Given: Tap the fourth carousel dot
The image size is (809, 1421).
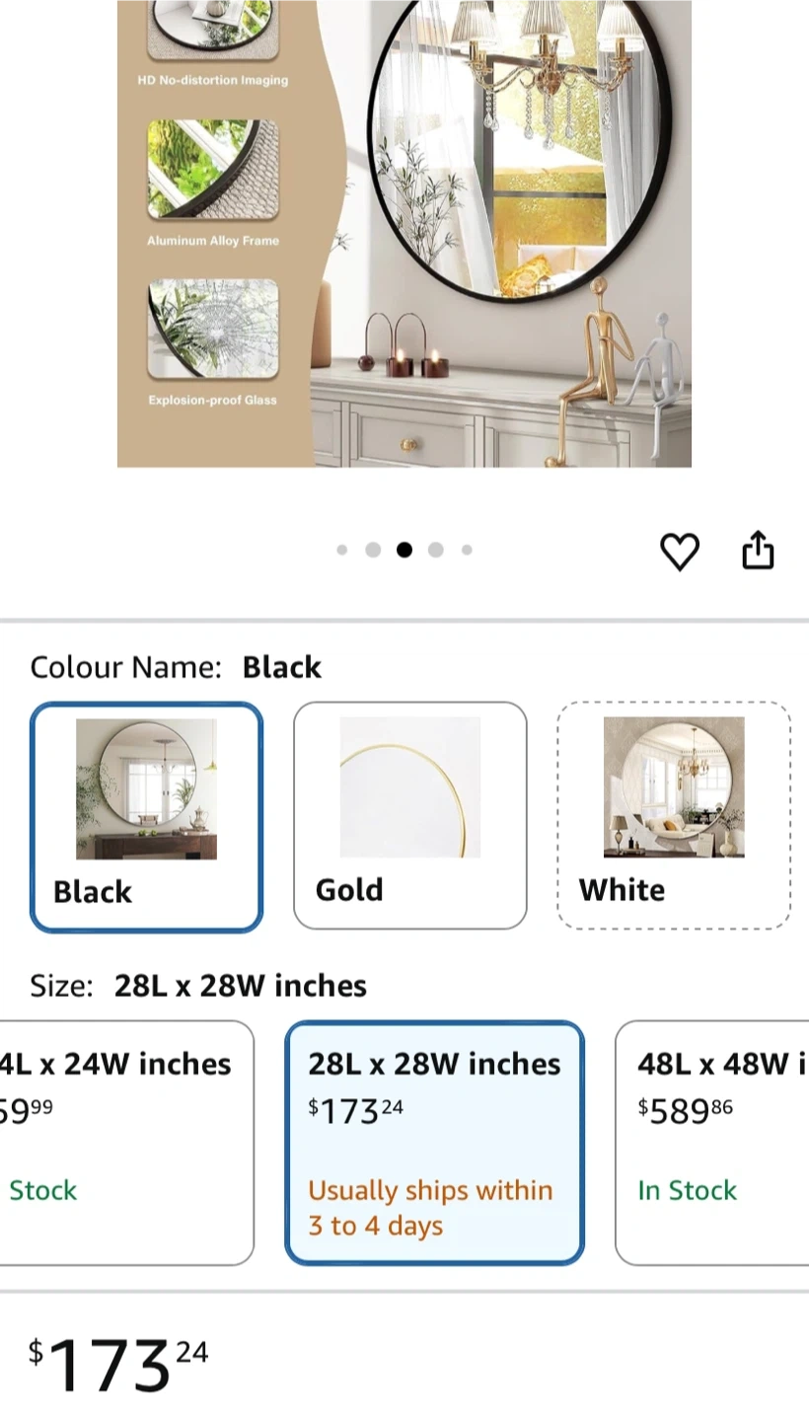Looking at the screenshot, I should [x=435, y=550].
